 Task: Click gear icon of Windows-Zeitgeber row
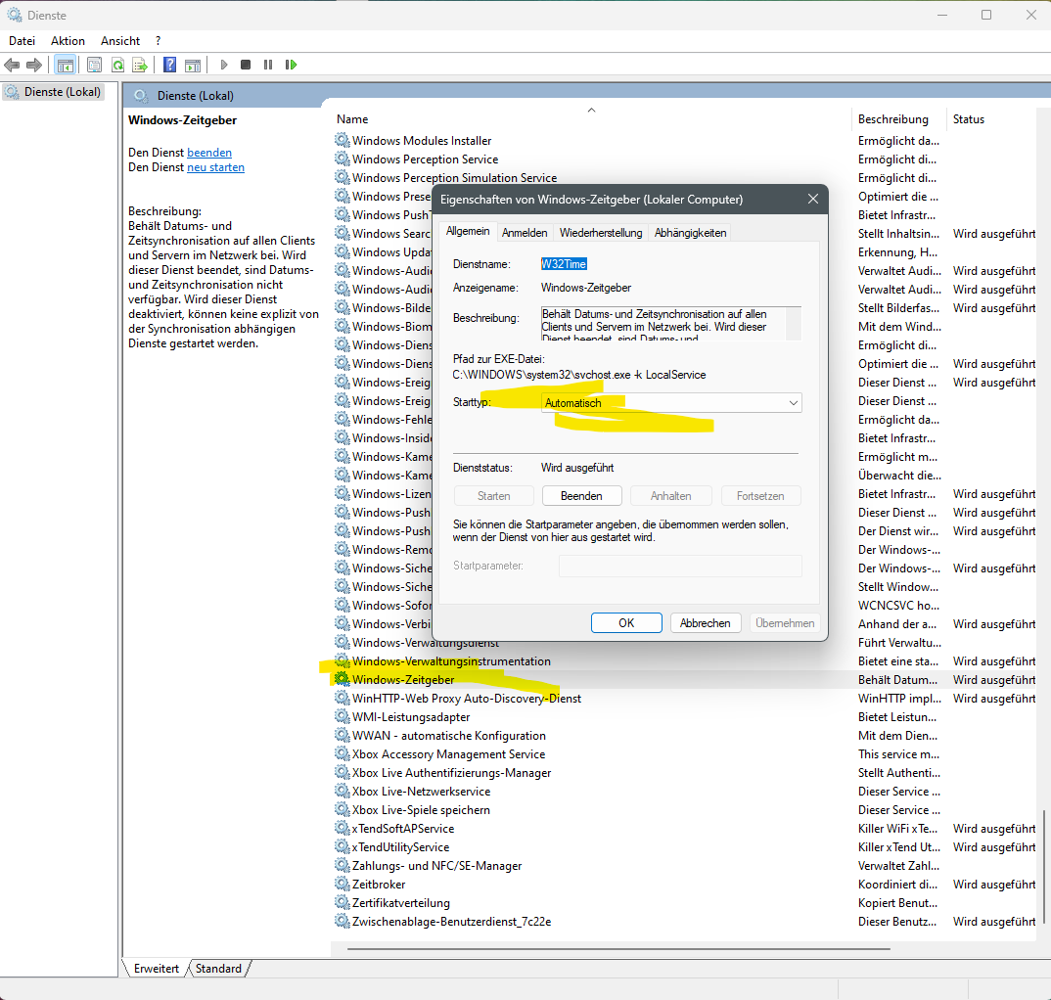(343, 679)
